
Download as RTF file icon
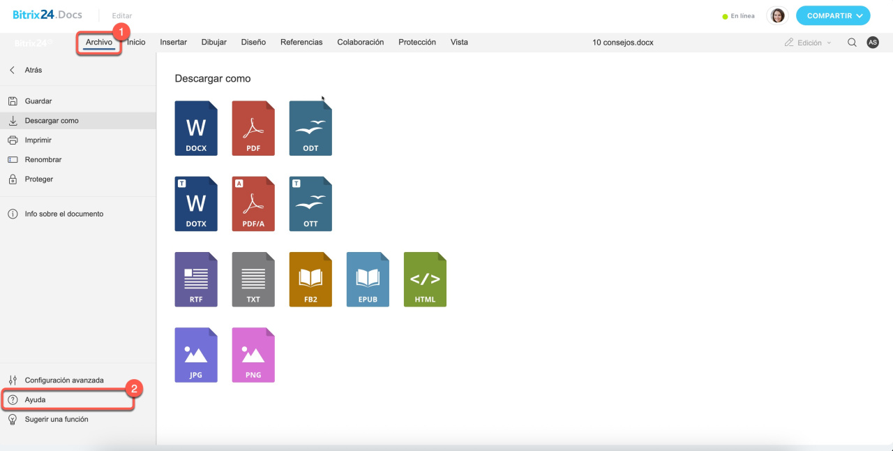[x=196, y=279]
